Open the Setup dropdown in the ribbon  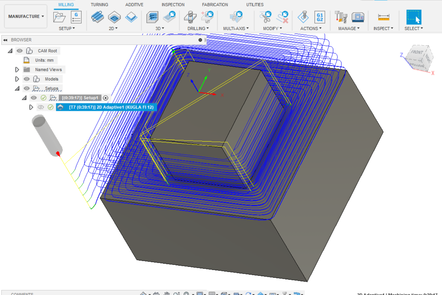67,28
